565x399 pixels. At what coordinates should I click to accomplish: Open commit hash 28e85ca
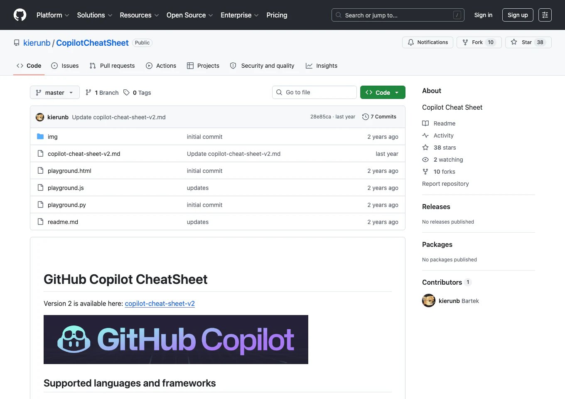point(321,117)
